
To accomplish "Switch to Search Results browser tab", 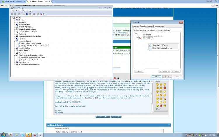I will 13,2.
